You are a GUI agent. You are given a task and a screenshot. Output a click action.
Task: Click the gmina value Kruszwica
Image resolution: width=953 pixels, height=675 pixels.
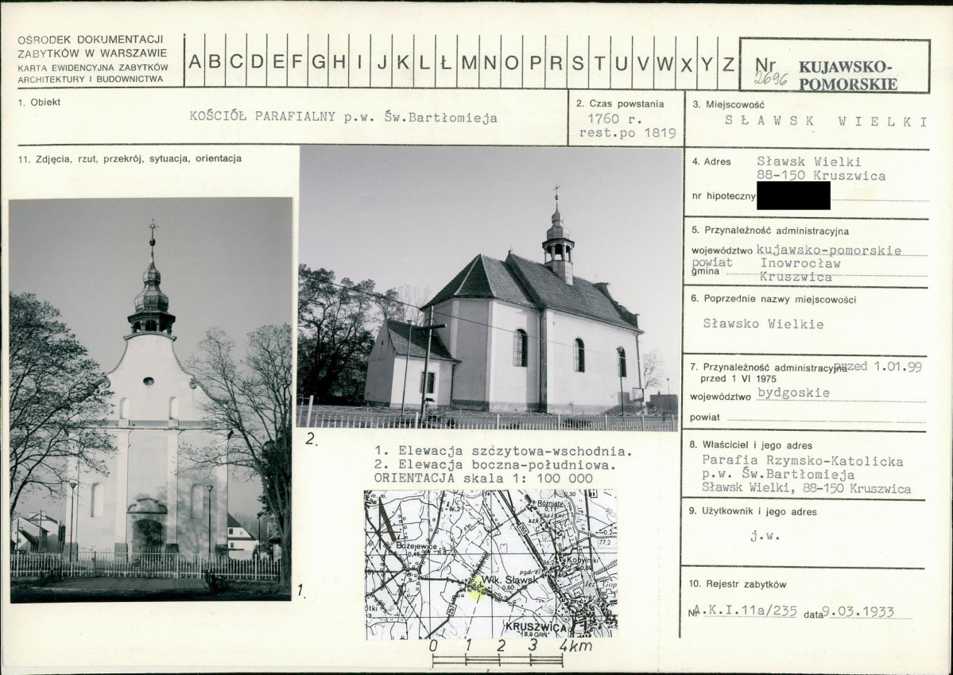coord(796,277)
